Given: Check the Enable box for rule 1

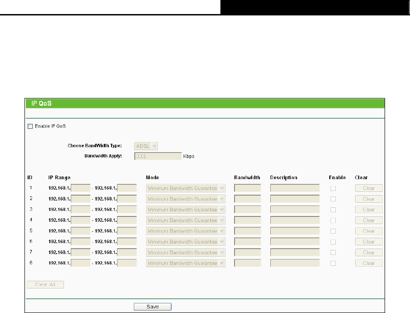Looking at the screenshot, I should point(333,188).
